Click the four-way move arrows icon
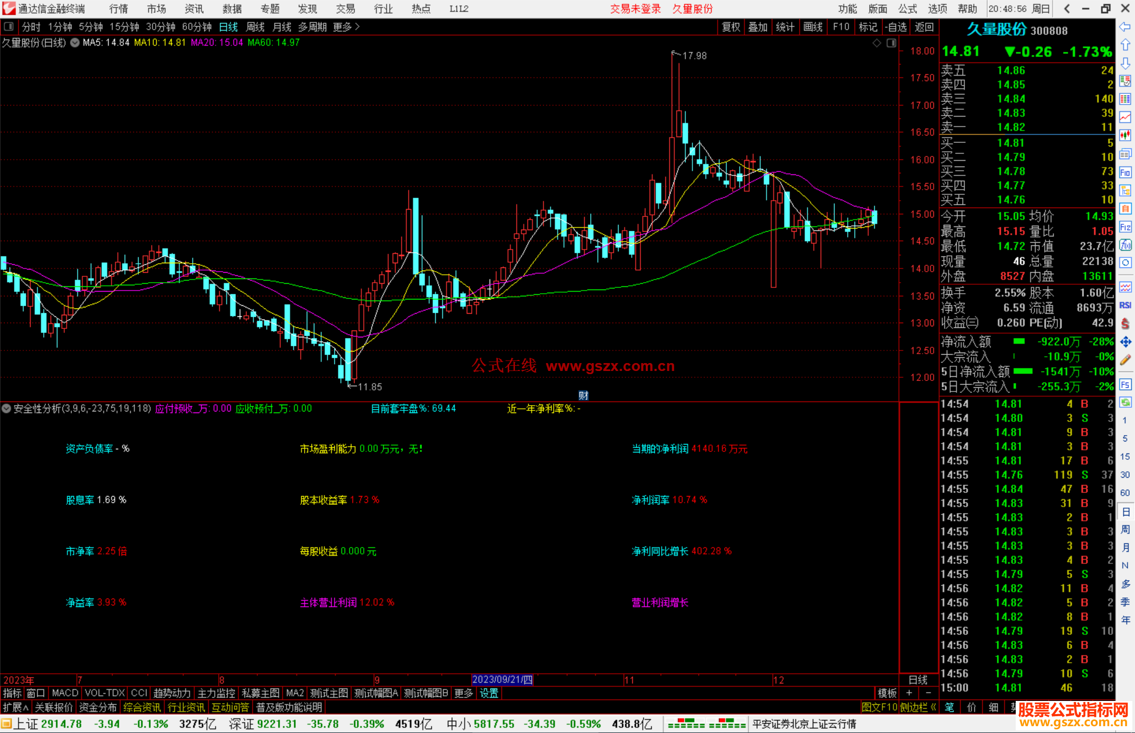The width and height of the screenshot is (1135, 733). (x=1125, y=342)
